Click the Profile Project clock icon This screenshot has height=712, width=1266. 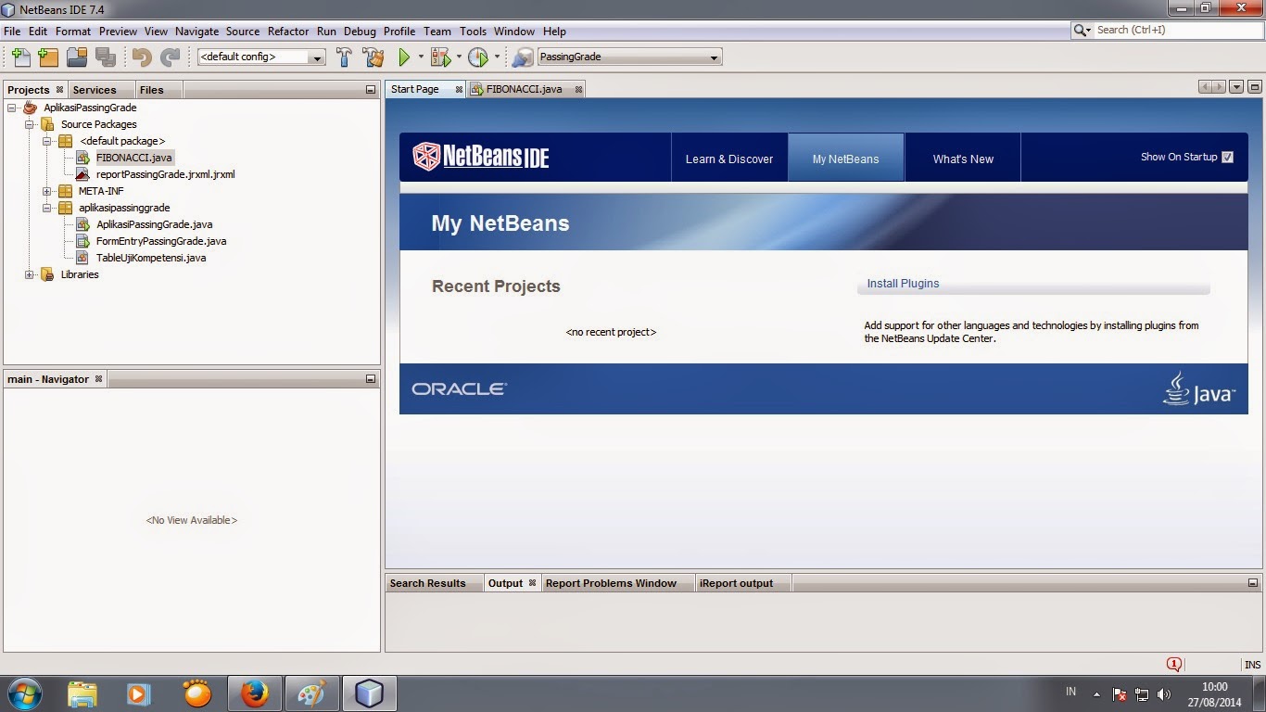[x=478, y=57]
